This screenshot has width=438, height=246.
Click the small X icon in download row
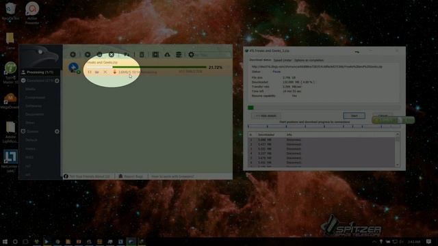tap(105, 72)
